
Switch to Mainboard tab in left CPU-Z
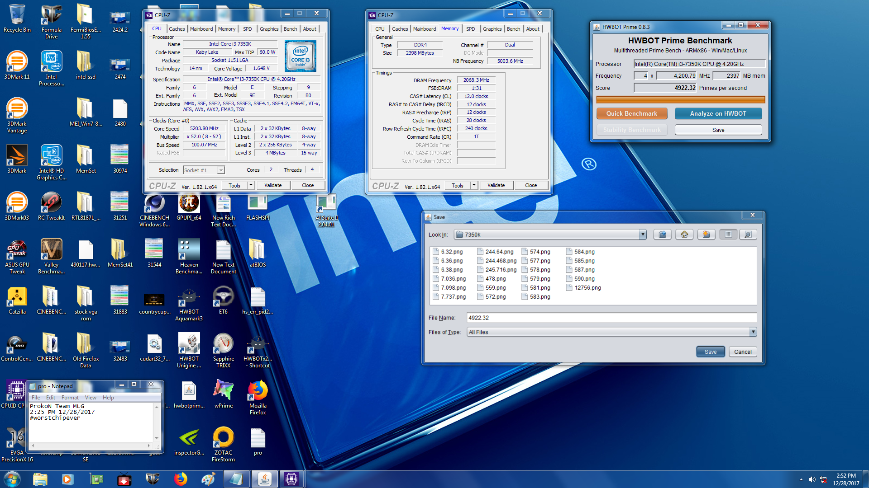[201, 29]
